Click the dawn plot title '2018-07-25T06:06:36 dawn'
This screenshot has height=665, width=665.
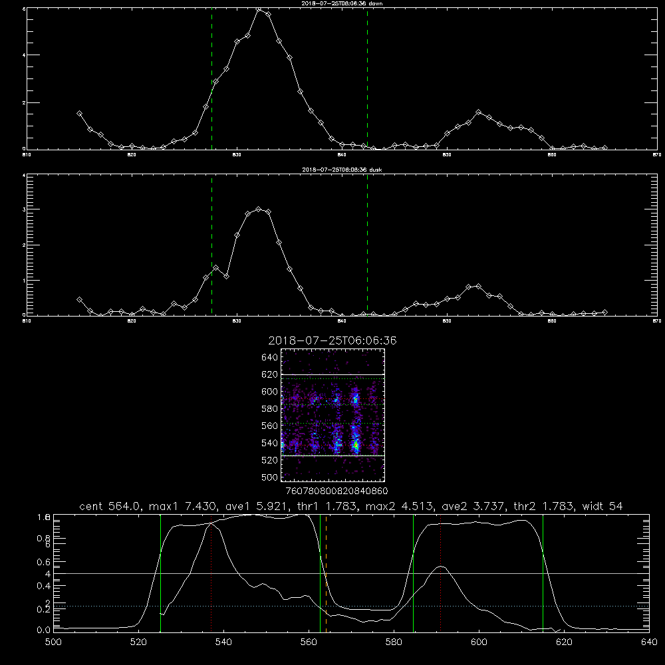[342, 3]
